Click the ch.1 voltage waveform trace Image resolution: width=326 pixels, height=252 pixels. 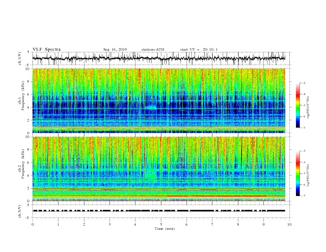(x=158, y=58)
